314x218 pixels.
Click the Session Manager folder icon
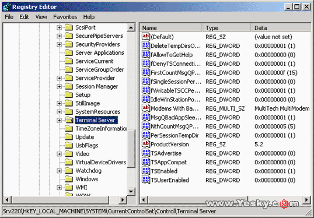(69, 86)
